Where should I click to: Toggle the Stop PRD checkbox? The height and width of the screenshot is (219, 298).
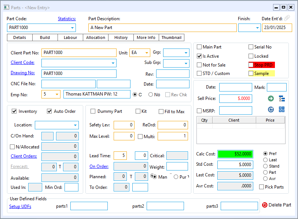pos(251,65)
